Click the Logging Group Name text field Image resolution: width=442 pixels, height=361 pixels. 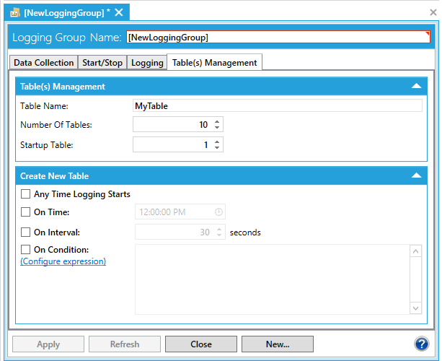coord(278,37)
